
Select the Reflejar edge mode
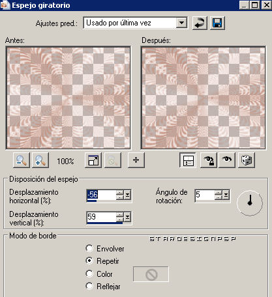tap(89, 286)
